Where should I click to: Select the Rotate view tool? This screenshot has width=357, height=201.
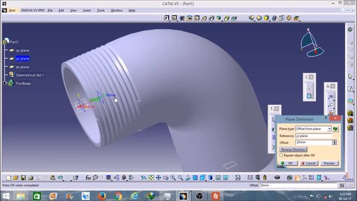click(x=166, y=178)
